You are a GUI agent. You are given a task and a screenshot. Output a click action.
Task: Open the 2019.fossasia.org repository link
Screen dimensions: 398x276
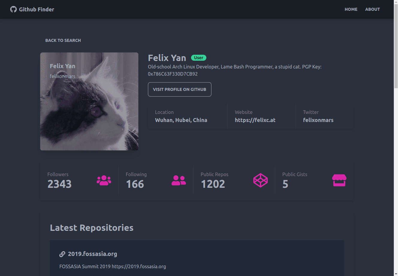coord(93,254)
